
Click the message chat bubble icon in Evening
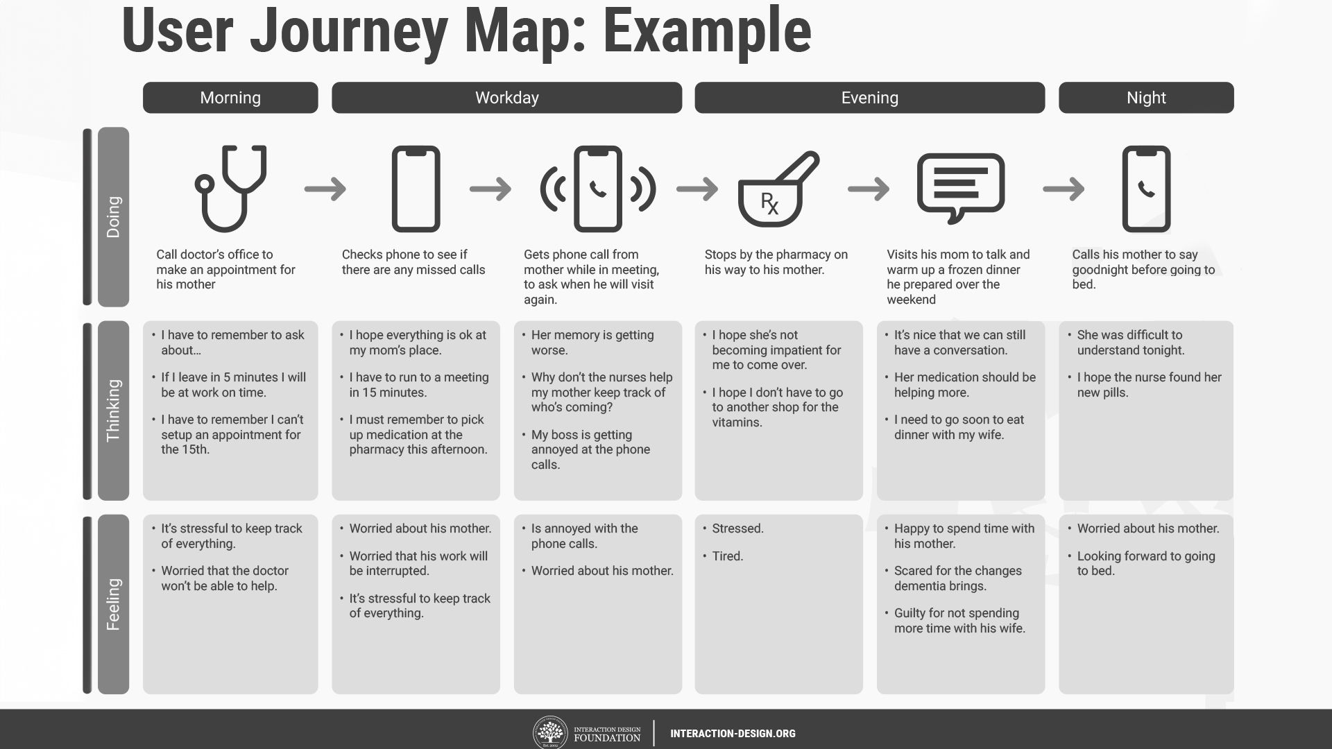coord(961,187)
